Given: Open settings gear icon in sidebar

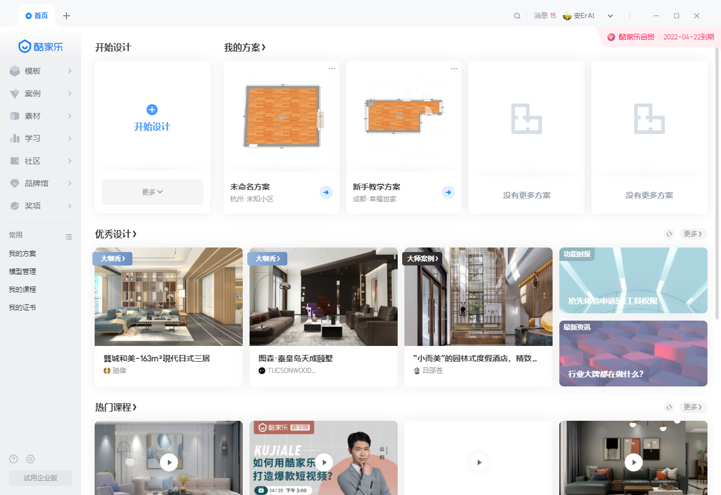Looking at the screenshot, I should click(x=30, y=459).
